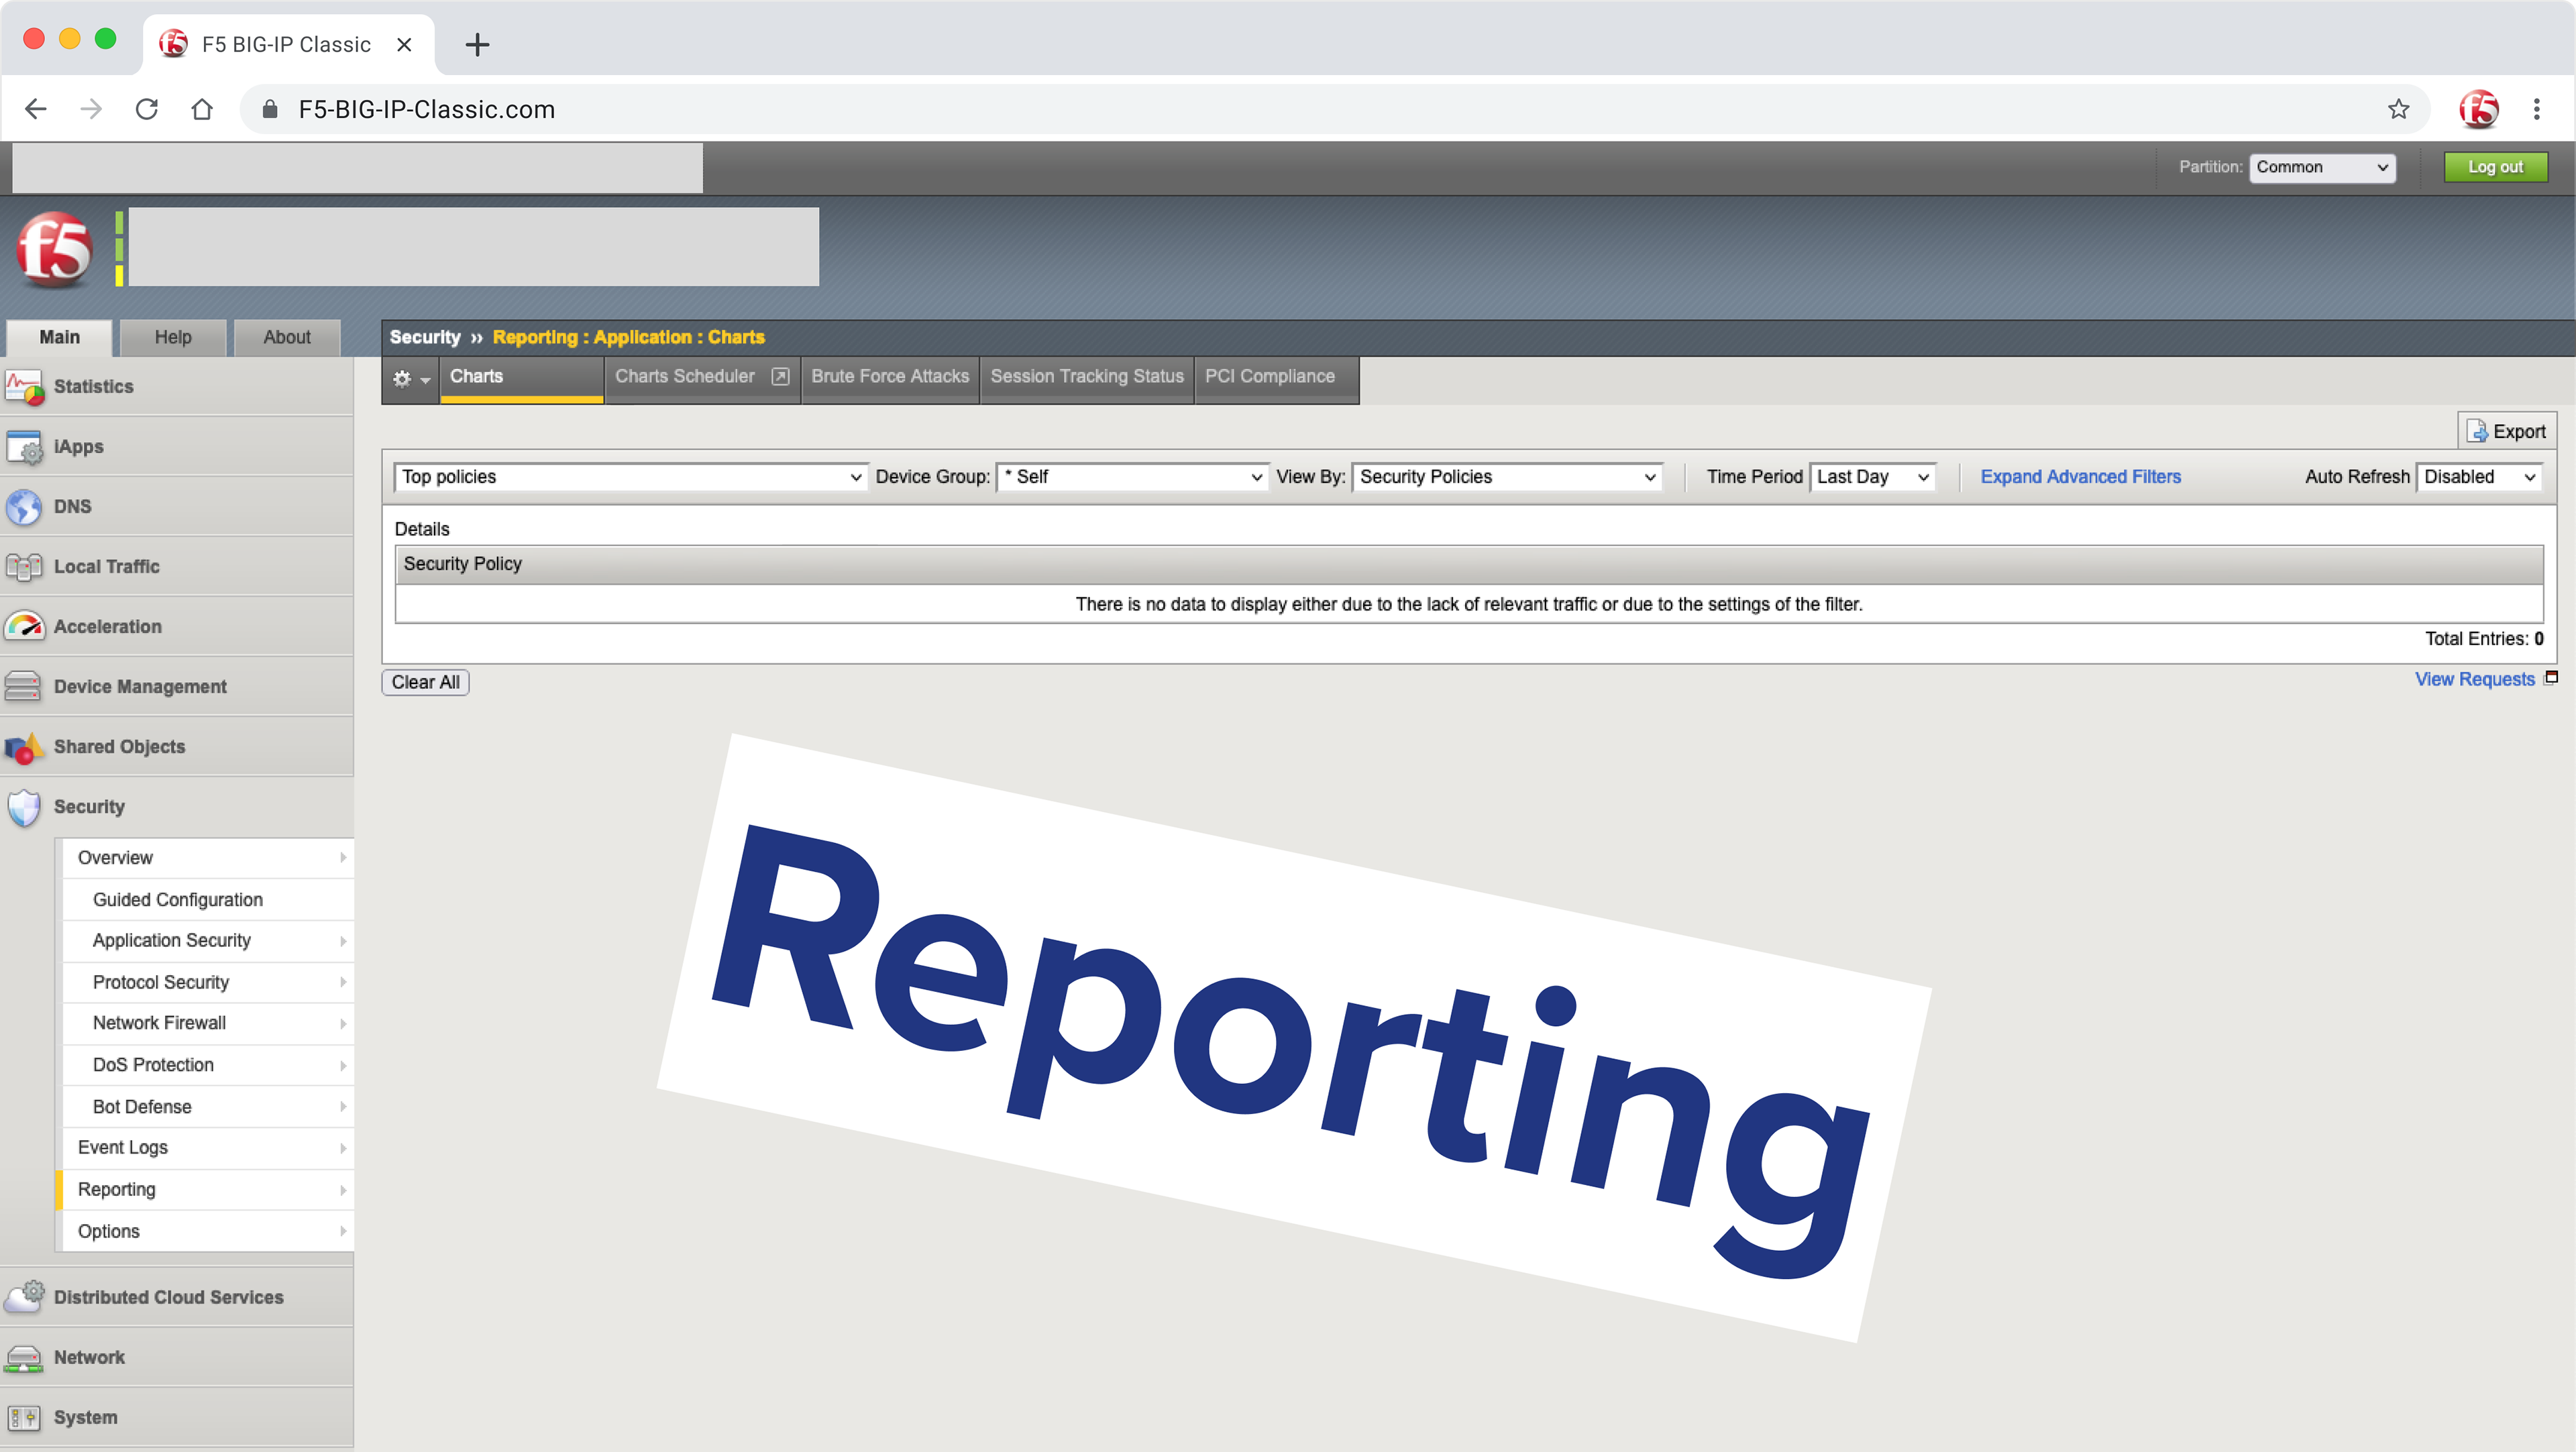Screen dimensions: 2576x1452
Task: Click the DNS globe icon
Action: pos(24,506)
